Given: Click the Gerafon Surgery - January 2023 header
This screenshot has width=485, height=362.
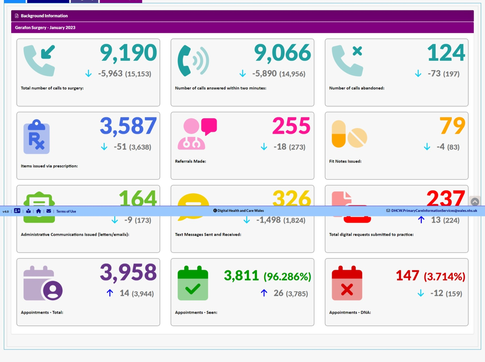Looking at the screenshot, I should (45, 28).
